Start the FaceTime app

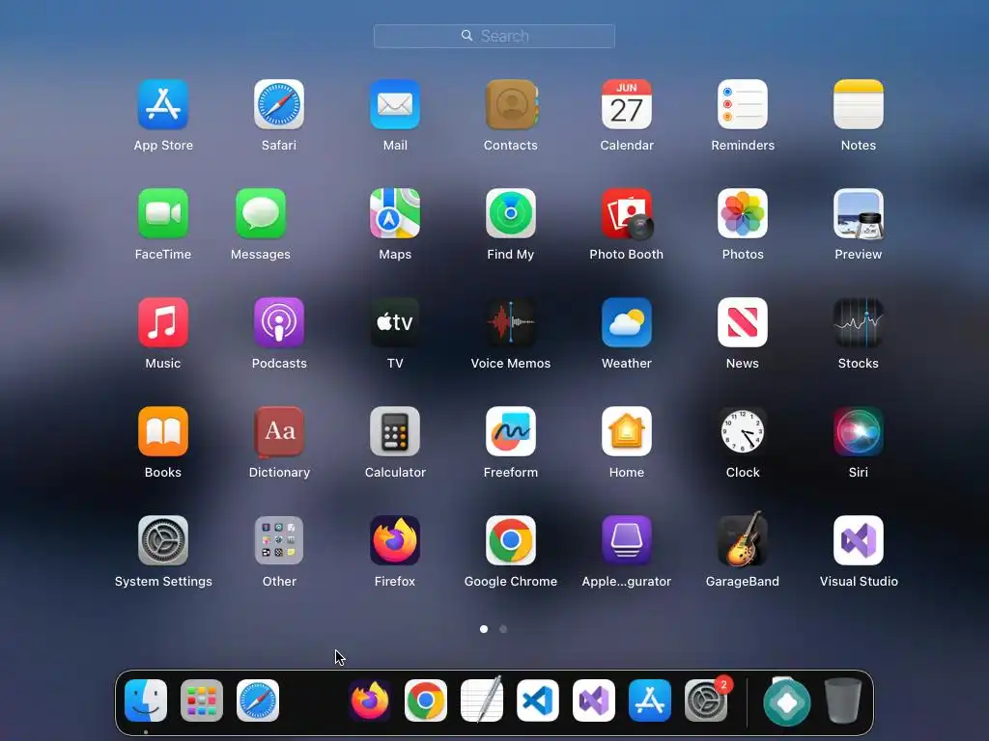tap(162, 213)
